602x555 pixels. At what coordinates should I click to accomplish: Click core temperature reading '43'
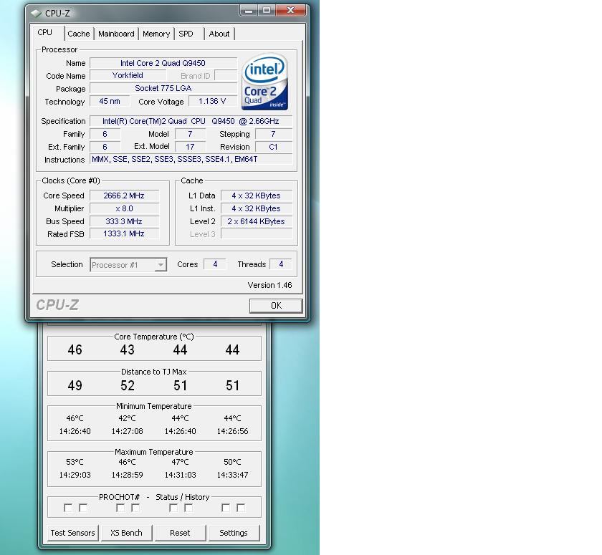128,349
